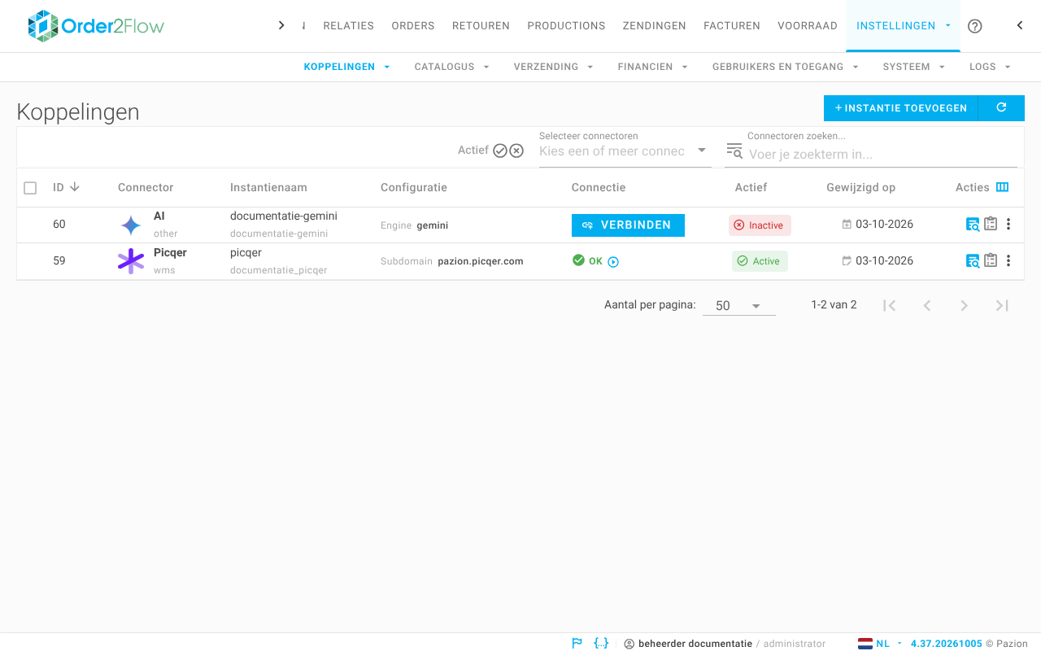Open the more actions menu for the picqer row
1041x651 pixels.
coord(1008,260)
